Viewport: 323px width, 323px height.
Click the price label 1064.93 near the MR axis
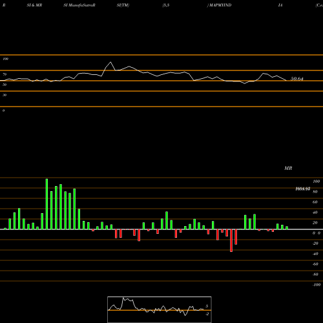tap(303, 189)
